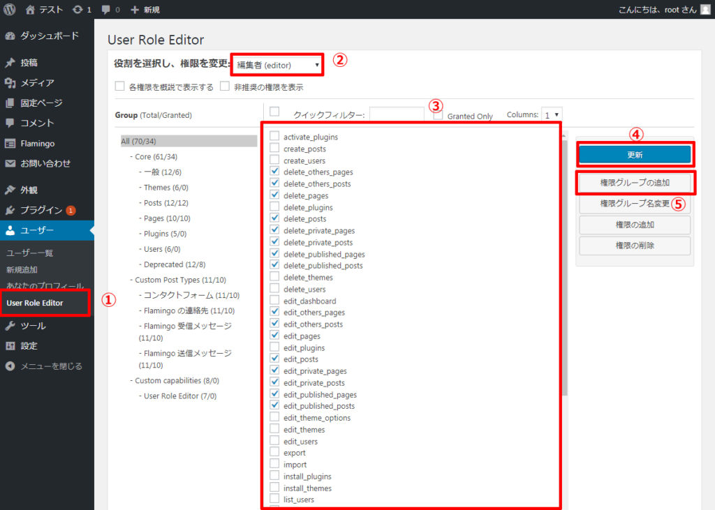Open ユーザー一覧 in the users submenu

[x=29, y=253]
